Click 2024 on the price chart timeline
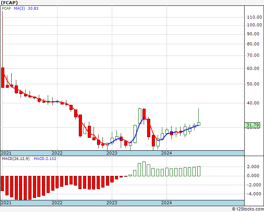This screenshot has height=212, width=264. click(x=167, y=153)
